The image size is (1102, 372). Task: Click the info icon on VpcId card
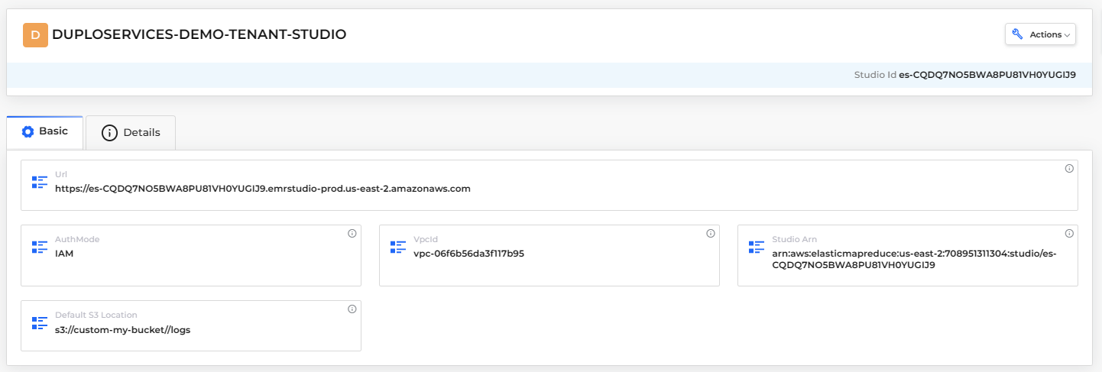tap(711, 234)
